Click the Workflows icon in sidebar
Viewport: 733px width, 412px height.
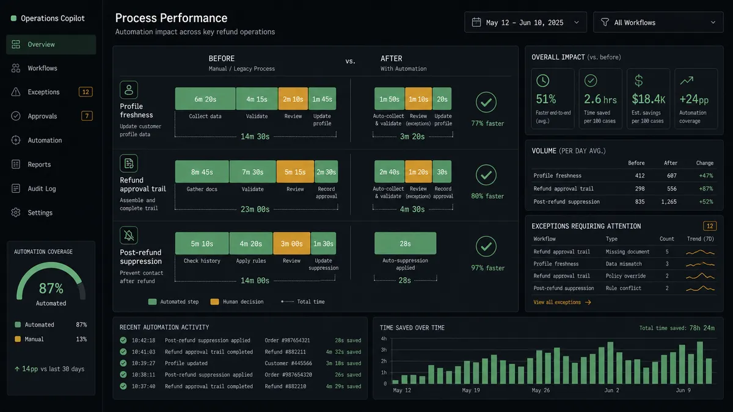16,68
